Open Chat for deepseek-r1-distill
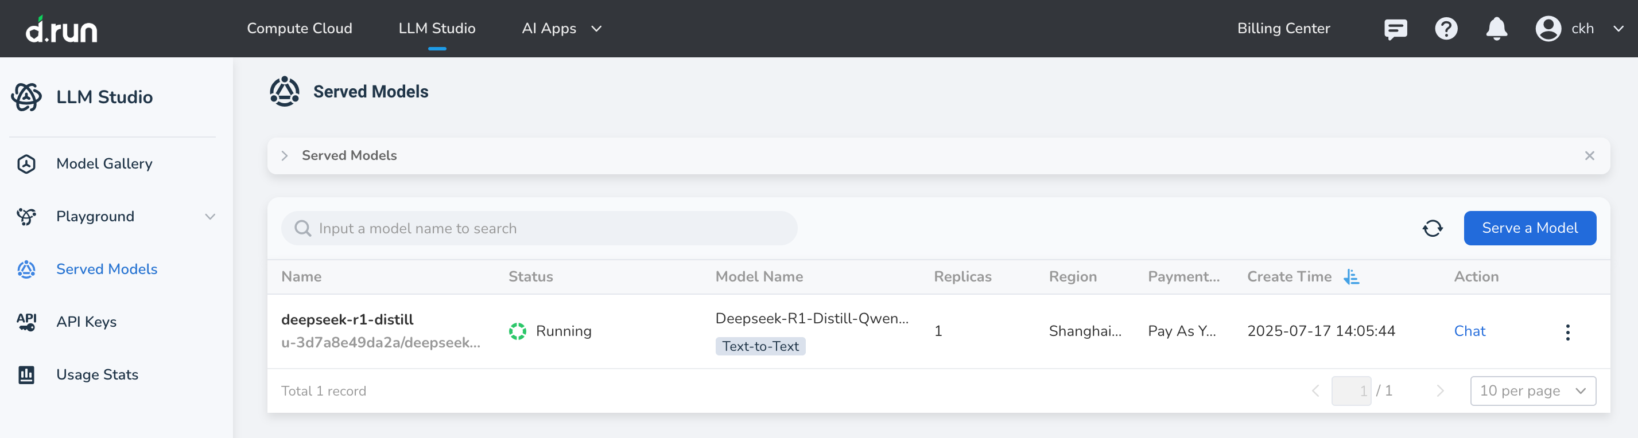1638x438 pixels. 1469,331
